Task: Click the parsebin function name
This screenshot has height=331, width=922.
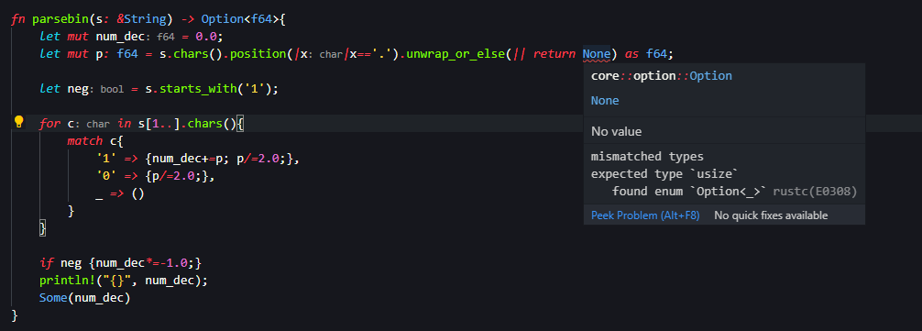Action: click(60, 19)
